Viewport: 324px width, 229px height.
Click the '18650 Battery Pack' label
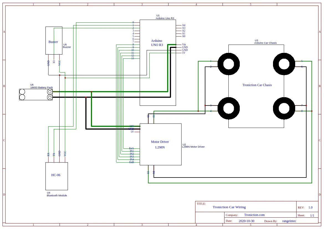click(42, 88)
